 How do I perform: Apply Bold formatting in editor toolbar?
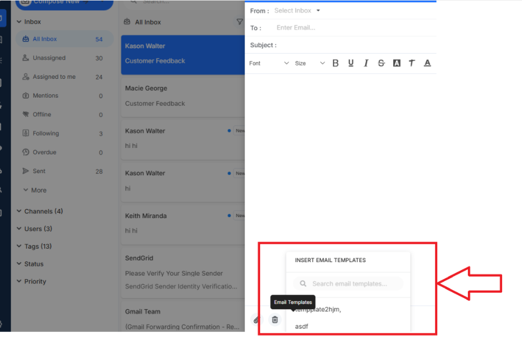point(335,63)
